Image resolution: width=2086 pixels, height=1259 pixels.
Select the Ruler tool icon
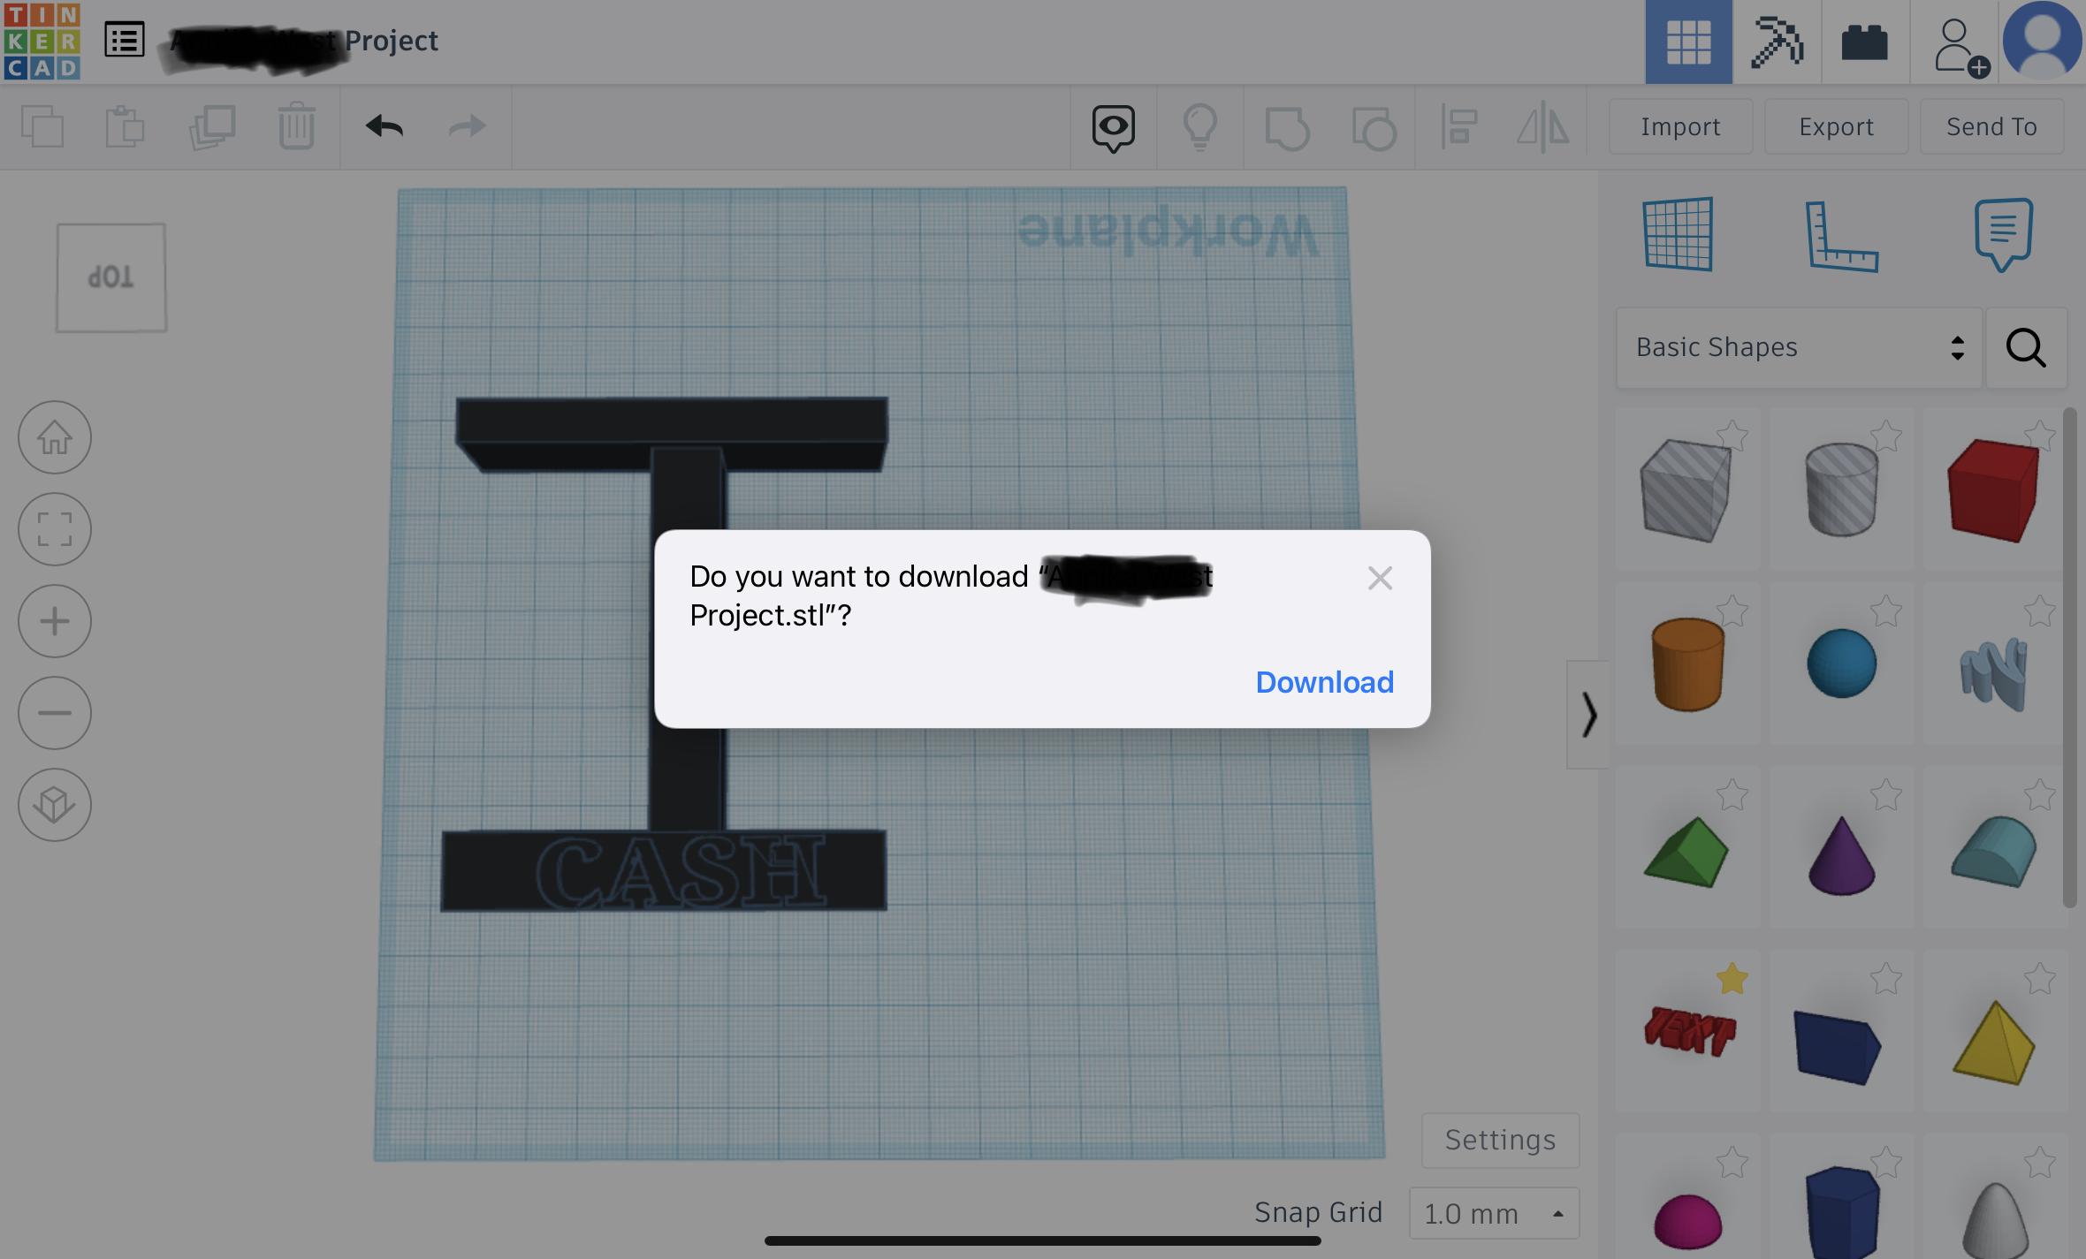pyautogui.click(x=1840, y=236)
